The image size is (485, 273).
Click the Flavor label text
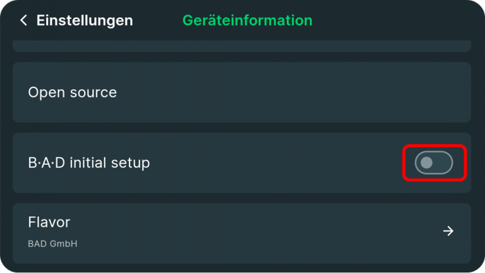49,222
